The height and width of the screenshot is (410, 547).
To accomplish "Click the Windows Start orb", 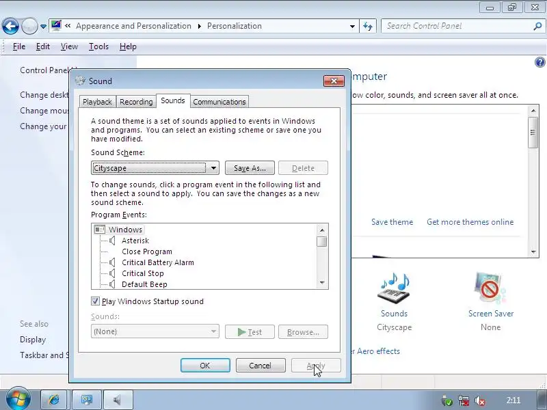I will click(18, 398).
